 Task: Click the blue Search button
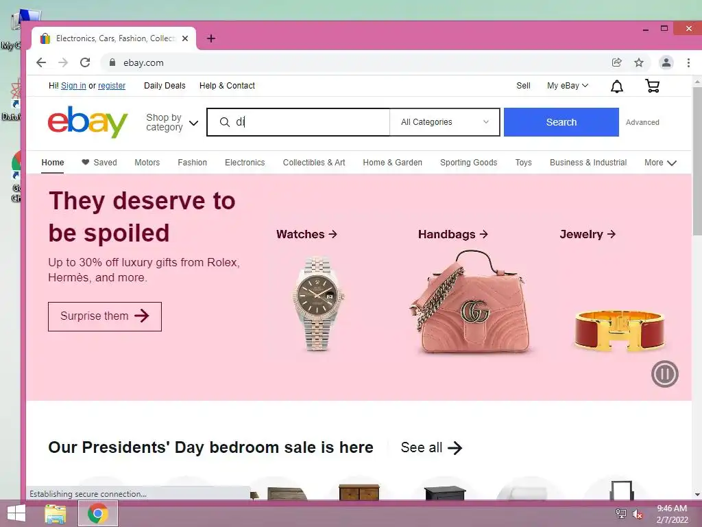coord(561,122)
